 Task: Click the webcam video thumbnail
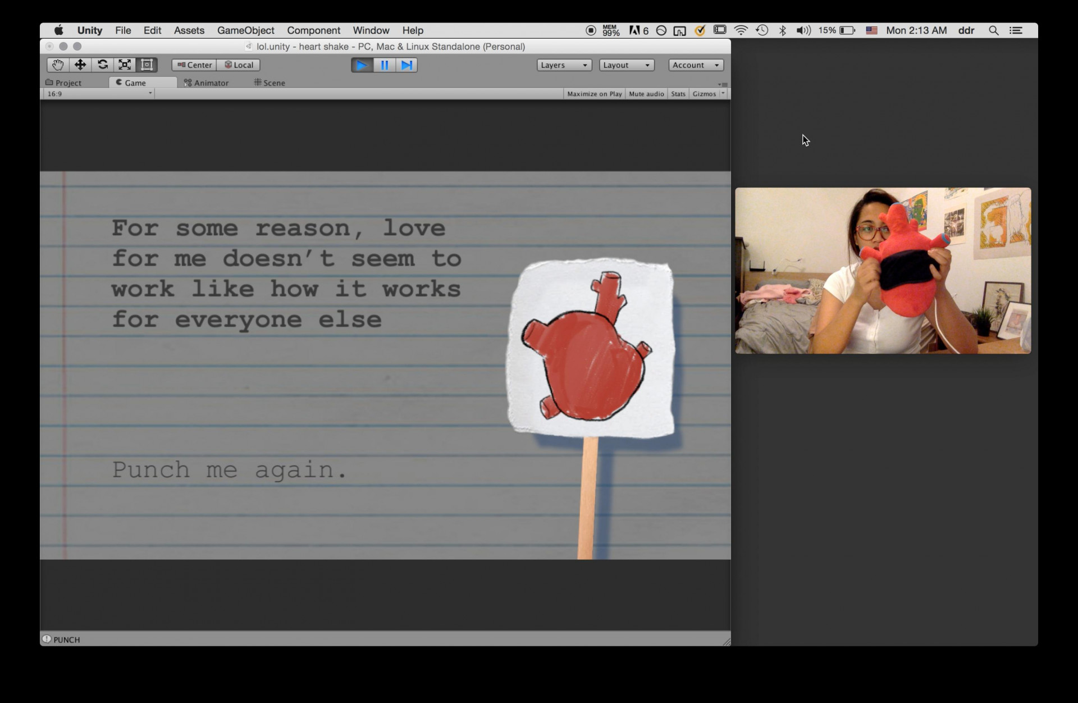[883, 271]
